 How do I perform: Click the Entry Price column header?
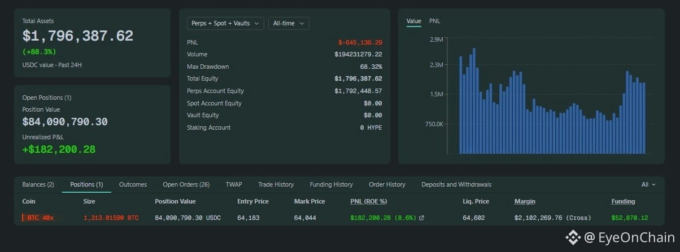pyautogui.click(x=252, y=201)
